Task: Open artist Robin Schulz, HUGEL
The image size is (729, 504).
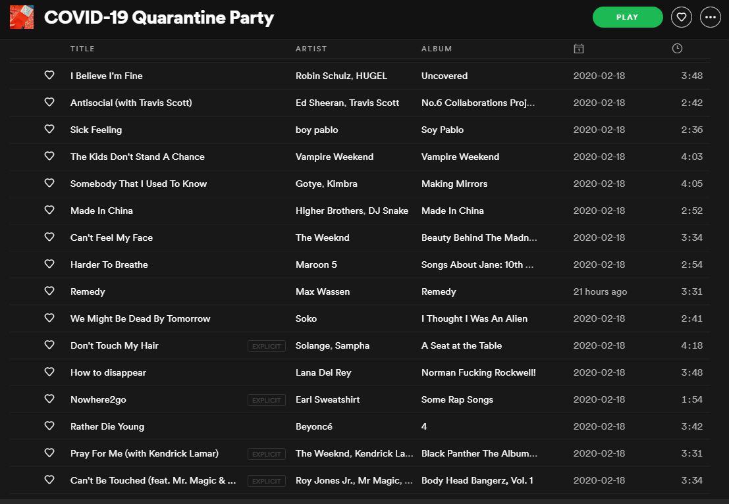Action: click(341, 76)
